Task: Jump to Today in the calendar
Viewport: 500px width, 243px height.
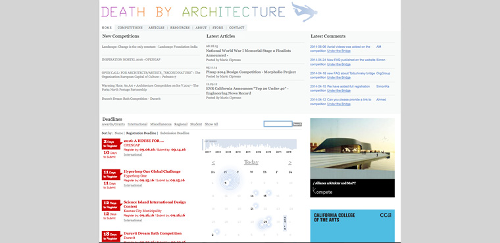Action: [251, 162]
